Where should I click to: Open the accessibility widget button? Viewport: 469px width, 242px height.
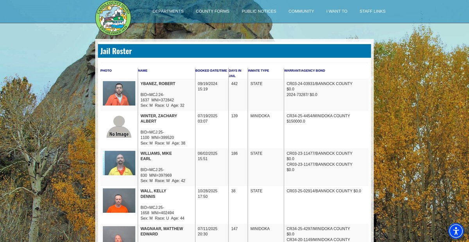456,231
